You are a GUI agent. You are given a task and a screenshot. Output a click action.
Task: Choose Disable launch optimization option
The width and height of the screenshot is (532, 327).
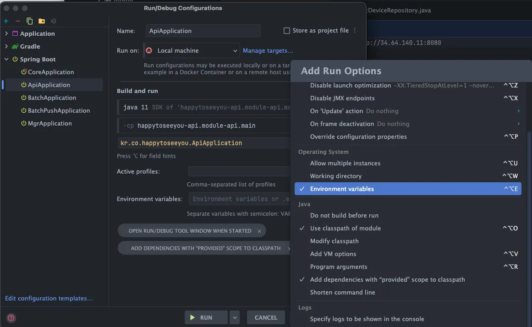pos(408,86)
